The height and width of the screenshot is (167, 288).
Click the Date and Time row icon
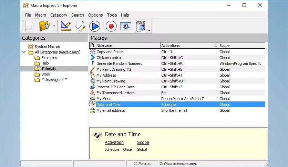pos(93,105)
